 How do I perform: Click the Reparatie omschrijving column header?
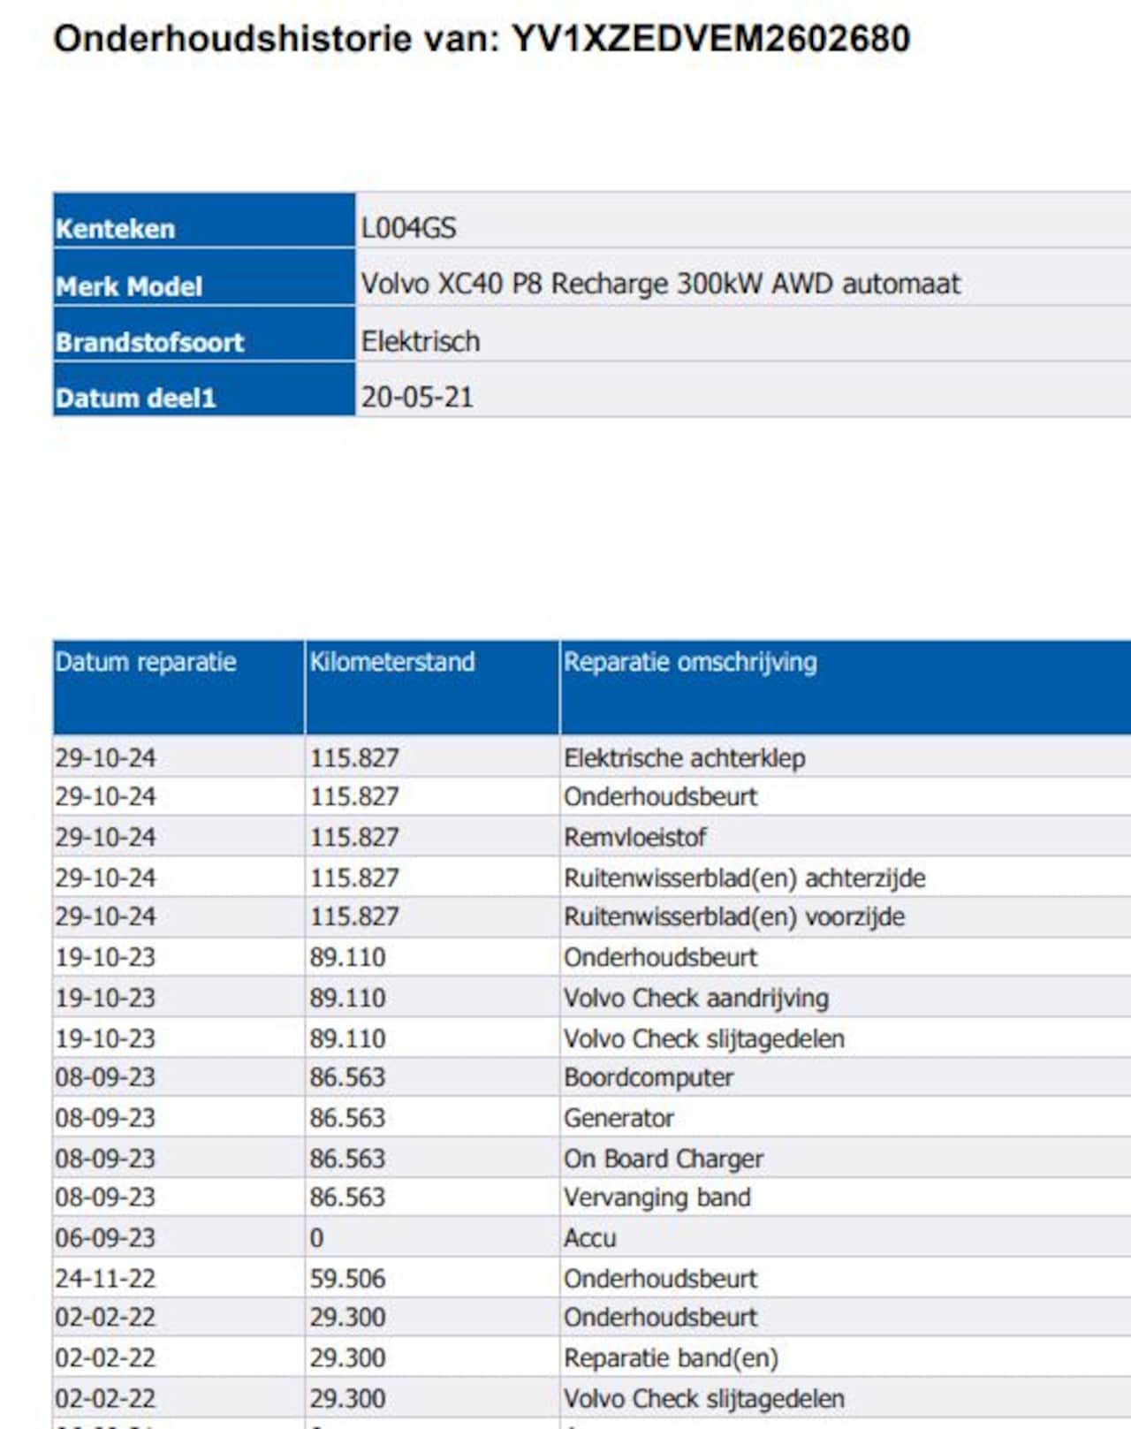tap(690, 662)
